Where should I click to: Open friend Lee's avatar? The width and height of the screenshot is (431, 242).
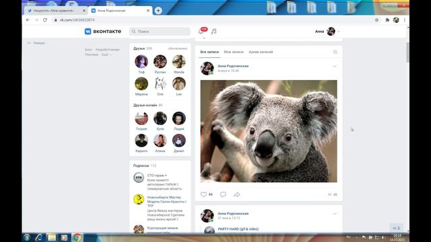pos(179,83)
